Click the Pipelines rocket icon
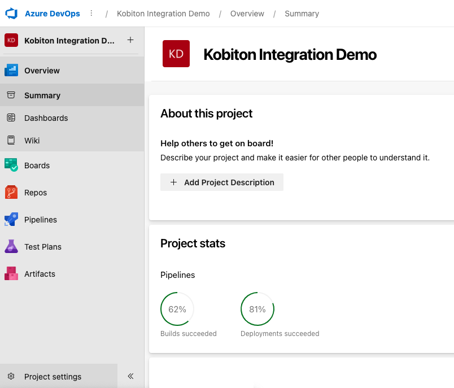The height and width of the screenshot is (388, 454). [11, 219]
